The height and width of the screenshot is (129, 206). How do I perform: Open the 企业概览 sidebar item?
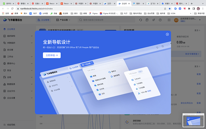tap(11, 29)
